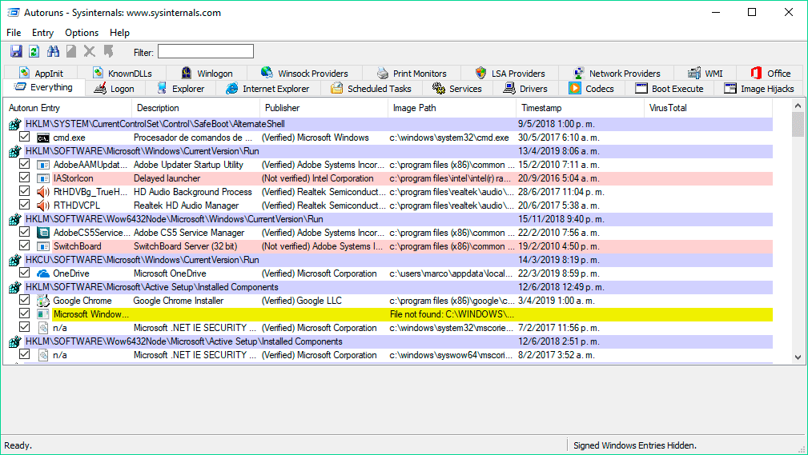Click the Jump to entry toolbar icon
This screenshot has height=455, width=808.
click(x=108, y=51)
